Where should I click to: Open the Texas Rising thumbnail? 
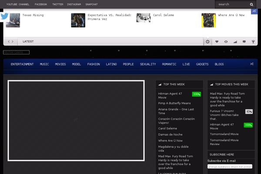[13, 20]
